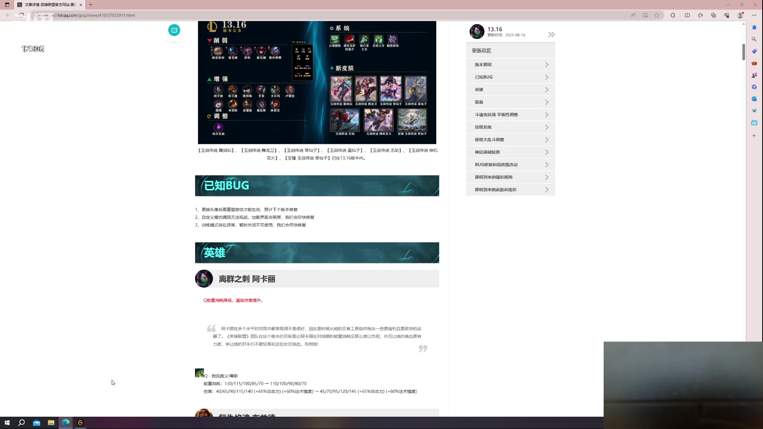
Task: Expand the 英雄 sidebar row chevron
Action: click(x=547, y=90)
